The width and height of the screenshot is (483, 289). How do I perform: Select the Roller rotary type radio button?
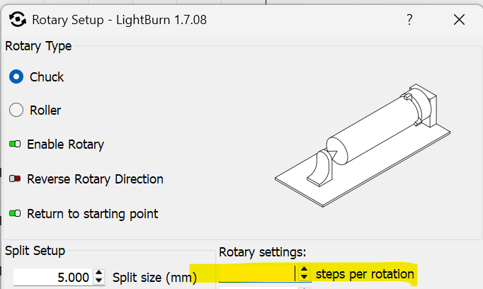pos(16,110)
